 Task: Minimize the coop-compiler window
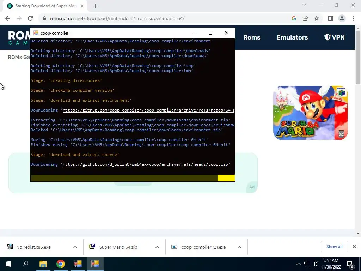(x=195, y=33)
